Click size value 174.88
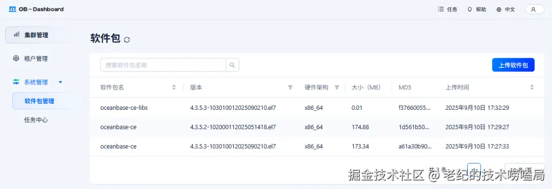 coord(360,127)
